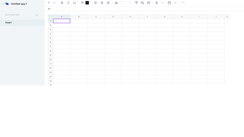The image size is (244, 137).
Task: Add a new column with plus button
Action: point(227,17)
